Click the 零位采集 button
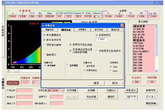This screenshot has width=165, height=112. point(91,97)
